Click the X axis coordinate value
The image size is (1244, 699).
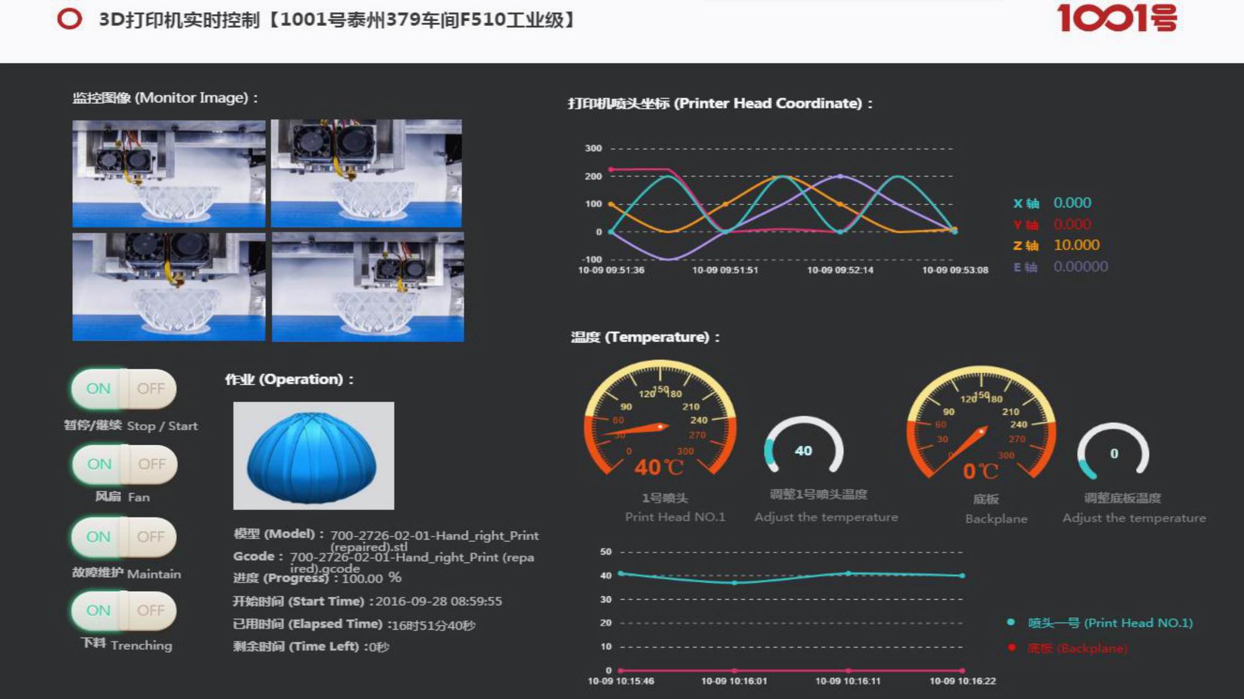tap(1072, 203)
